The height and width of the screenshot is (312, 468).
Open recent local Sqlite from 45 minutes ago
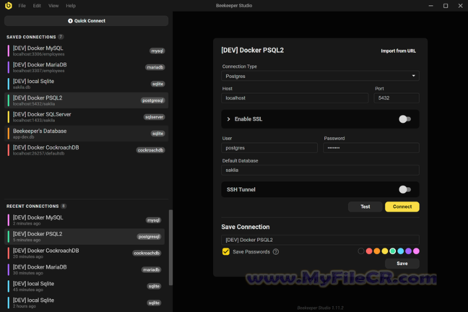tap(84, 286)
